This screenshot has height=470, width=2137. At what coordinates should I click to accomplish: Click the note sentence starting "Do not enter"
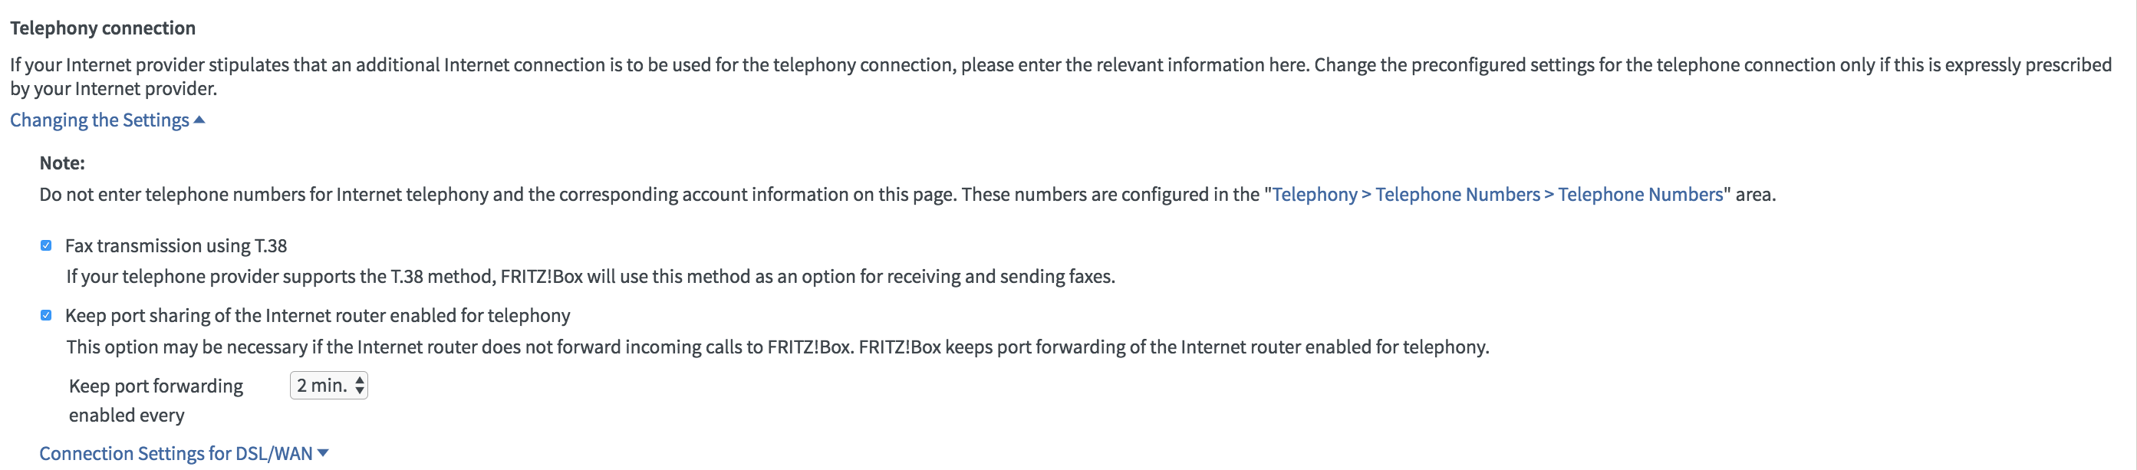click(647, 194)
